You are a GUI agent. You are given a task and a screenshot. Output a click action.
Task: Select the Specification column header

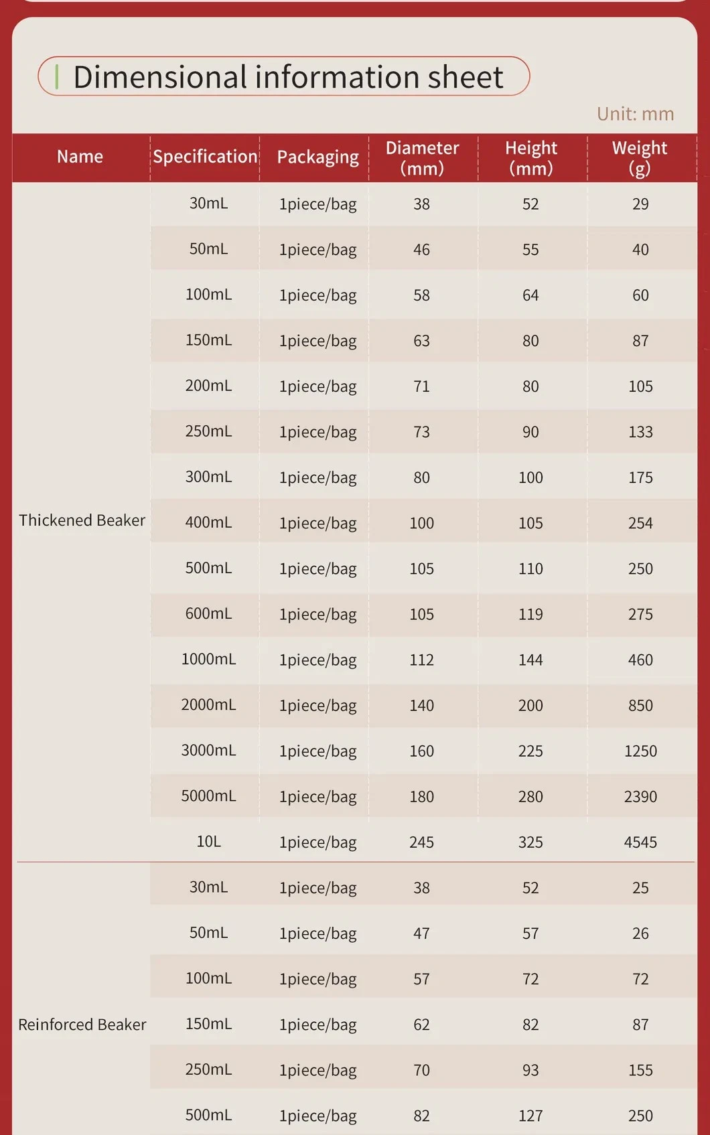pyautogui.click(x=205, y=157)
